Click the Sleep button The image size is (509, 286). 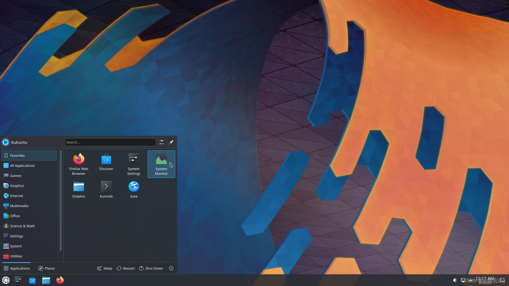[105, 268]
